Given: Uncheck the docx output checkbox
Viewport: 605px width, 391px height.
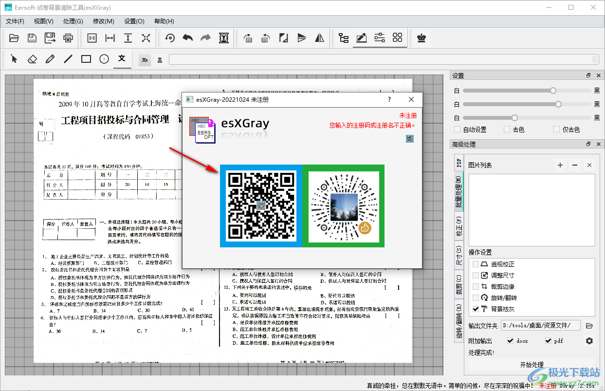Looking at the screenshot, I should [x=510, y=341].
